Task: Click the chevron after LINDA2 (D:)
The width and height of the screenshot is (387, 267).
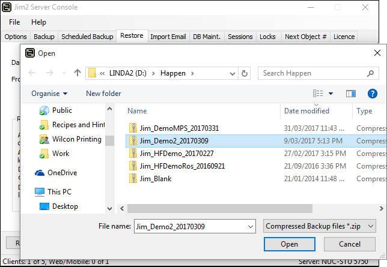Action: (x=153, y=73)
